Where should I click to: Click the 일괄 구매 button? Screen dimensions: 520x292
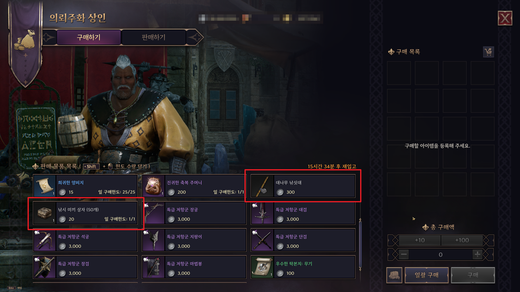click(426, 275)
